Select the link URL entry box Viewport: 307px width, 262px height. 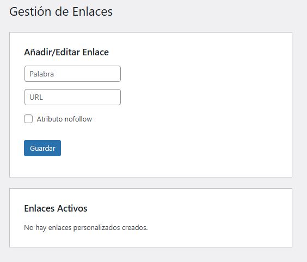coord(72,97)
